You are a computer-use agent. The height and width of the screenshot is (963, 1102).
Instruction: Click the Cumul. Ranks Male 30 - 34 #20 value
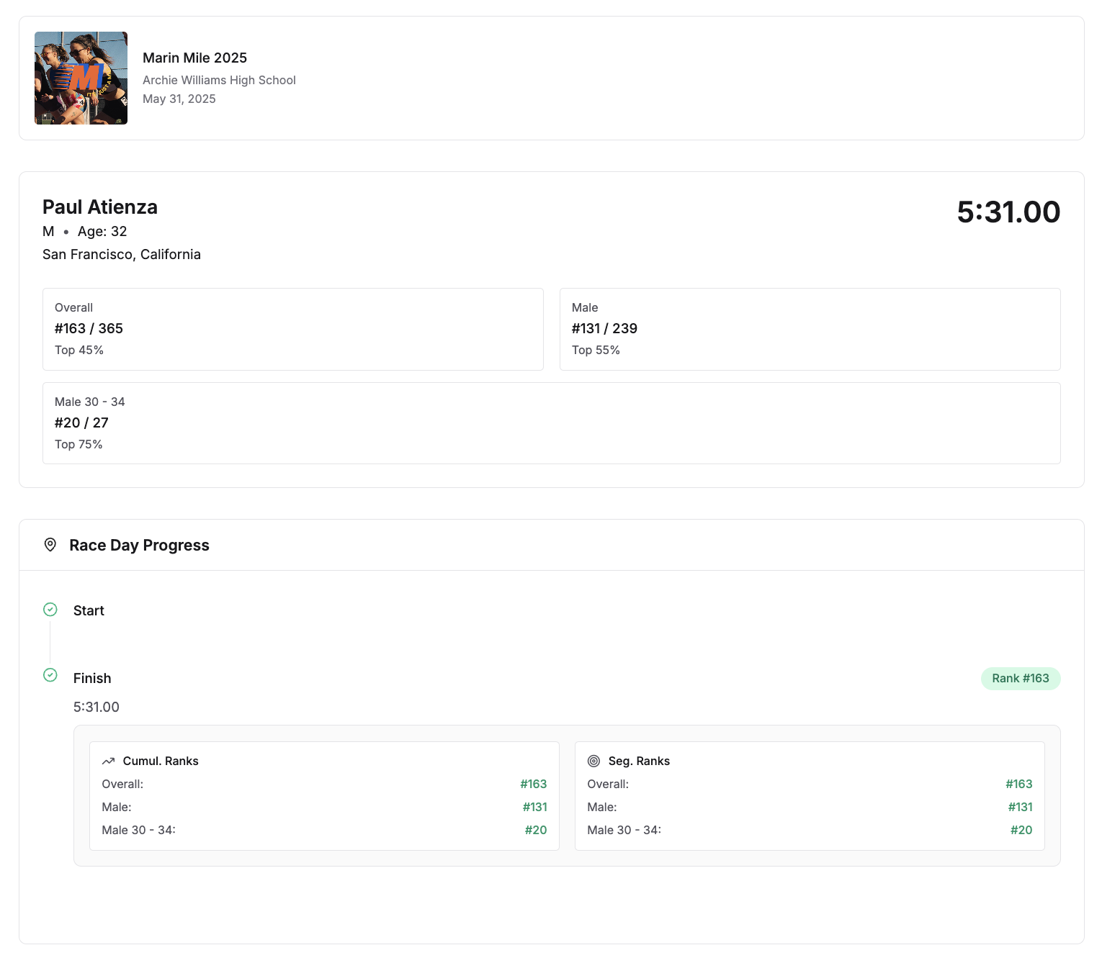[536, 830]
